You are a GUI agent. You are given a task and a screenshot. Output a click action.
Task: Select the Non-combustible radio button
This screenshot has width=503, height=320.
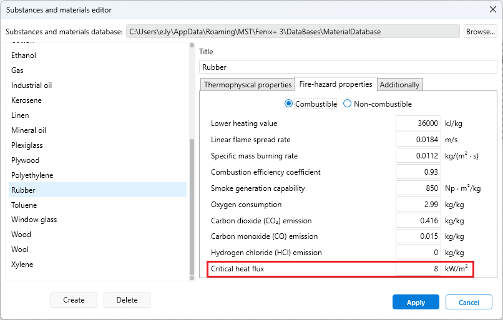click(348, 104)
